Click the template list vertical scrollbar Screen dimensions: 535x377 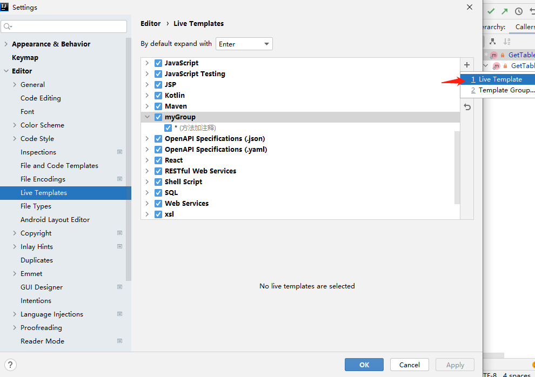tap(457, 167)
